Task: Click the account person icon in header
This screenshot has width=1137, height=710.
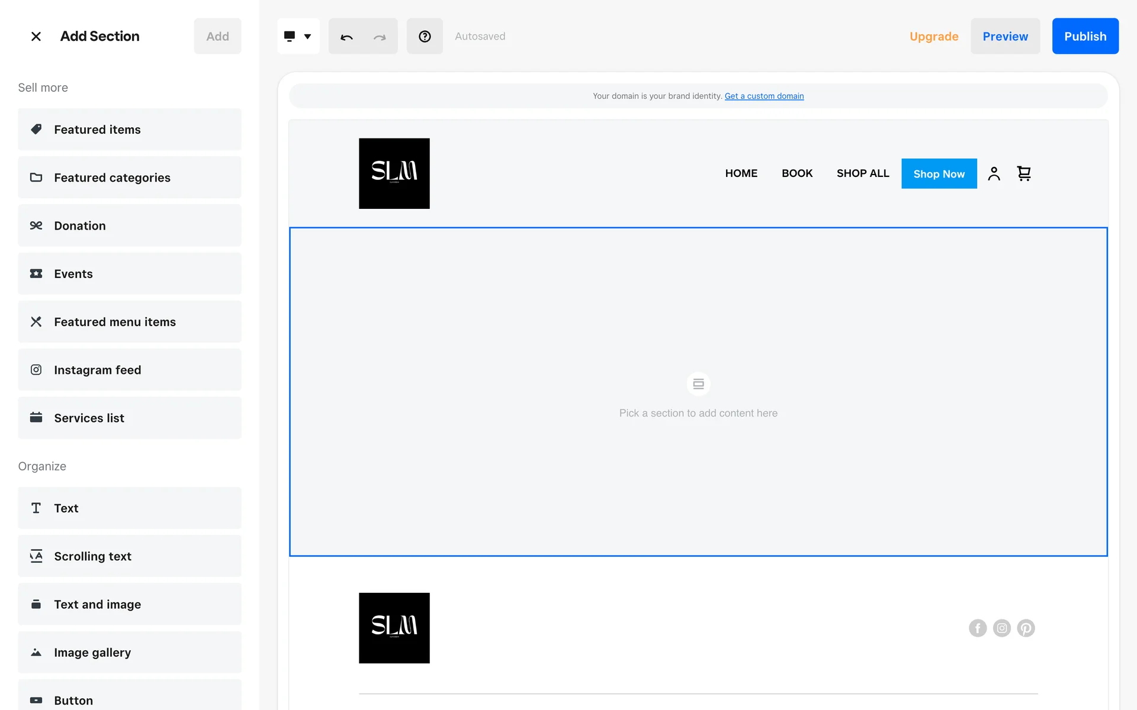Action: pyautogui.click(x=994, y=173)
